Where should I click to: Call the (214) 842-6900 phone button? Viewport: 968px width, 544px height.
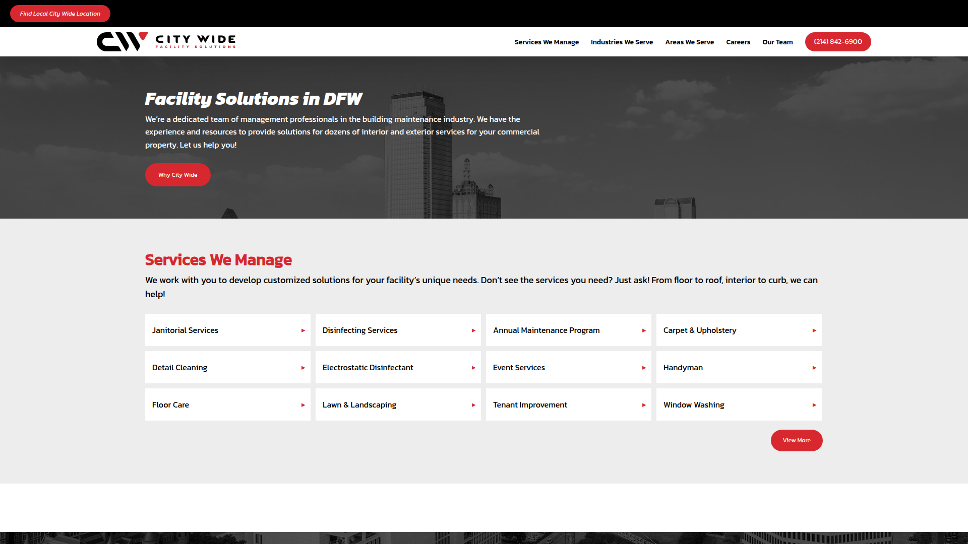click(x=838, y=42)
